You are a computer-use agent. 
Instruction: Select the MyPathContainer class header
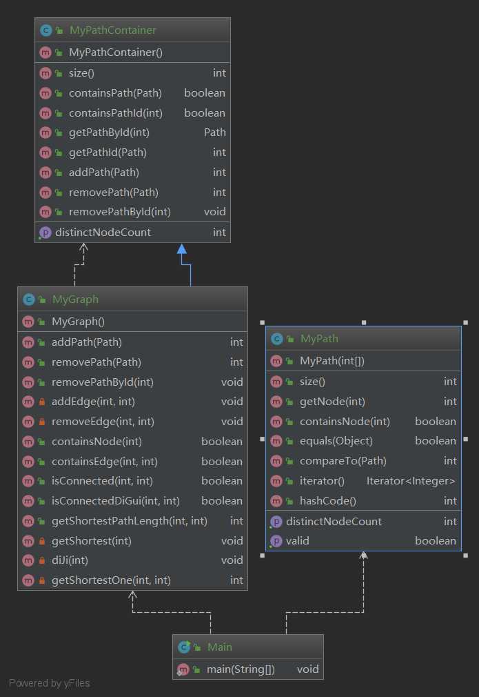pos(132,30)
